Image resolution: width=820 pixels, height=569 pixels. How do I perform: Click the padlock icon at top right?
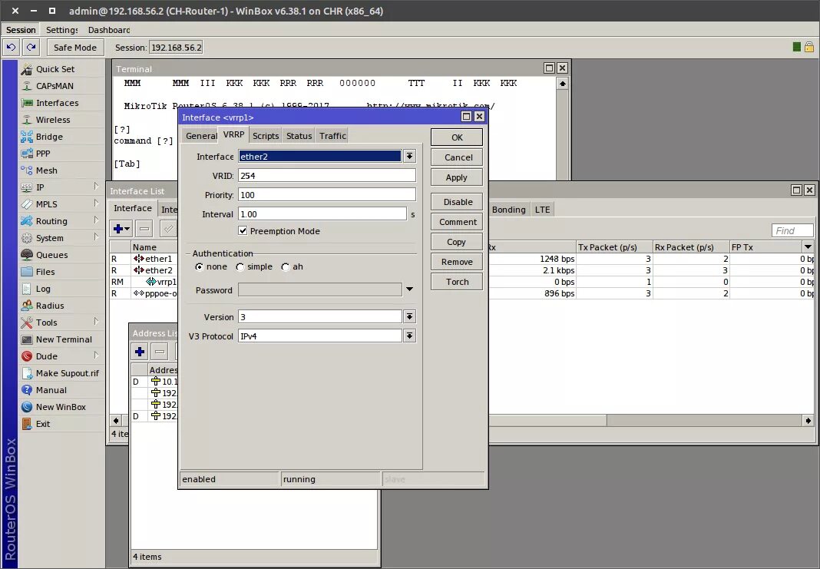[809, 47]
